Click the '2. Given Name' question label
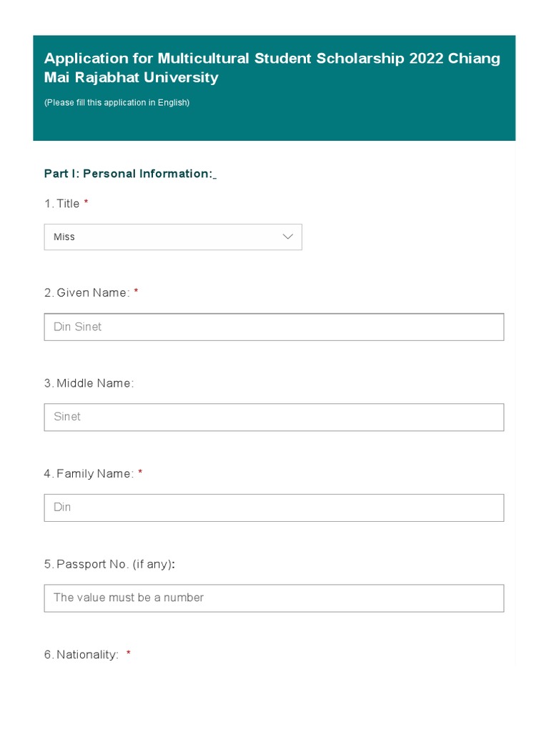The image size is (549, 732). click(86, 292)
